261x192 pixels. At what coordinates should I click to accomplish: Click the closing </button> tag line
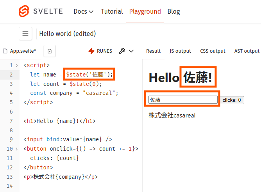(38, 167)
